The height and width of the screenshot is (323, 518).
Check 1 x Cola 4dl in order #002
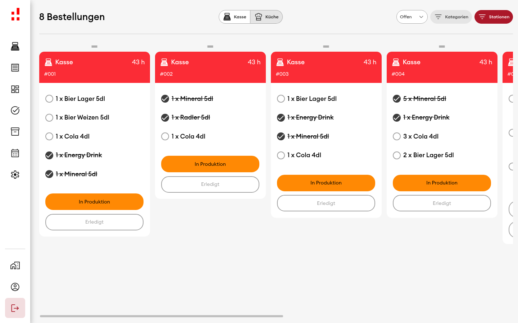point(165,136)
